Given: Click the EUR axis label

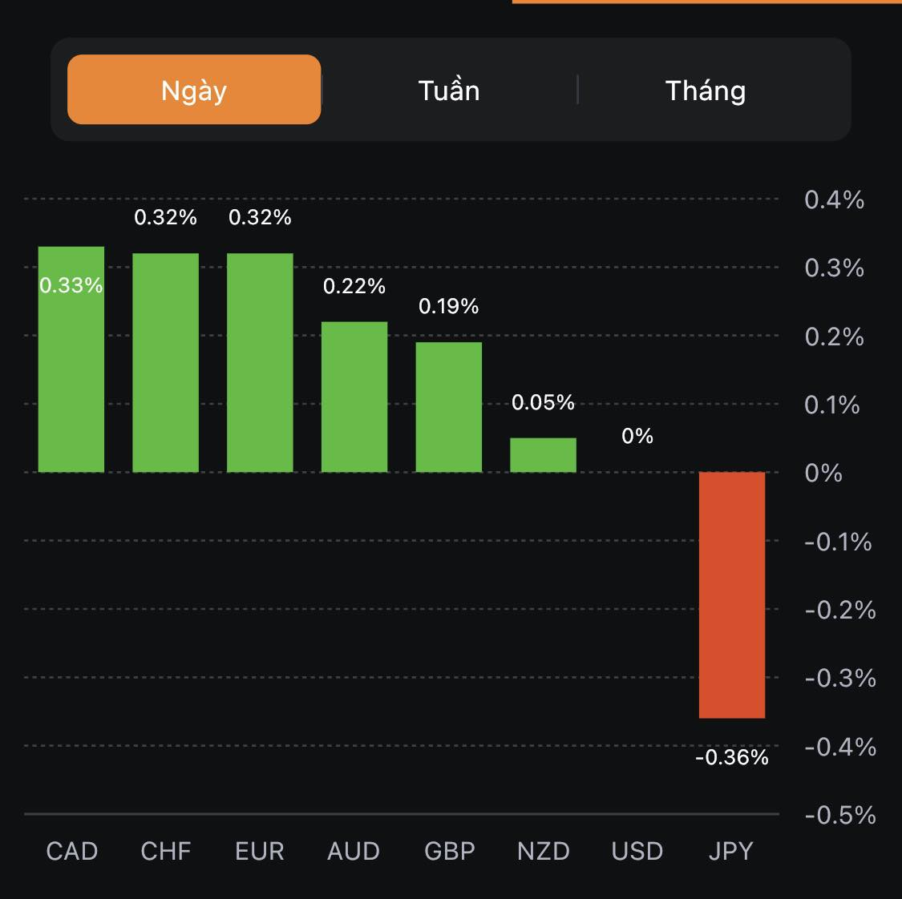Looking at the screenshot, I should 260,851.
